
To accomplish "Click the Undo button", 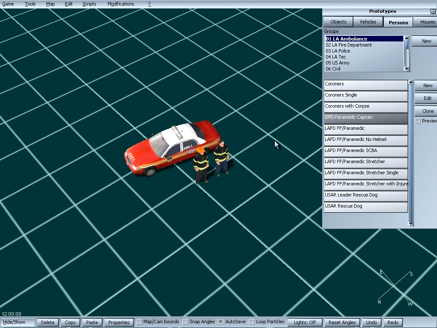I will [x=372, y=322].
